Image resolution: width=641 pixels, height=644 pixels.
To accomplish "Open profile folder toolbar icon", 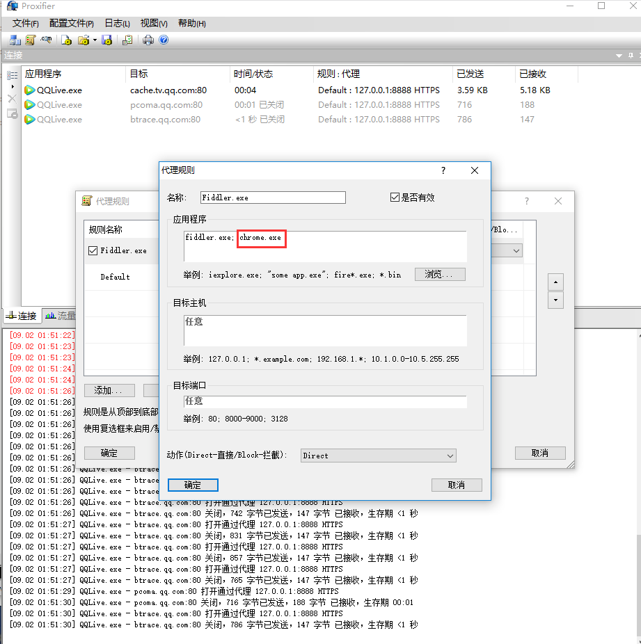I will pyautogui.click(x=84, y=40).
